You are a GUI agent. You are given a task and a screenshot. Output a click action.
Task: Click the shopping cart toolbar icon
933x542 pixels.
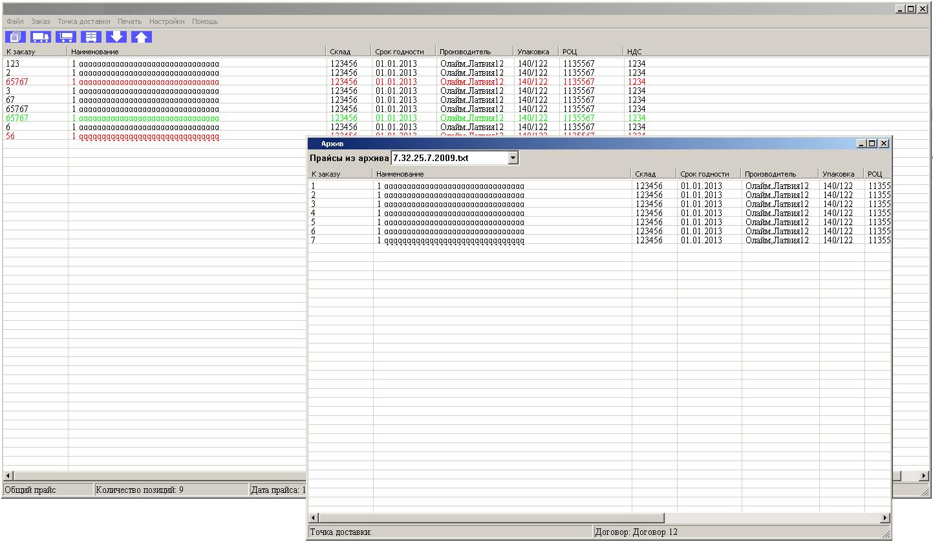point(65,37)
